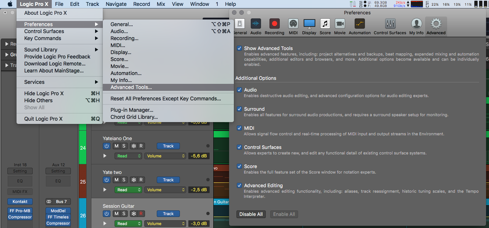The image size is (489, 228).
Task: Open the Sound Library submenu
Action: click(x=59, y=50)
